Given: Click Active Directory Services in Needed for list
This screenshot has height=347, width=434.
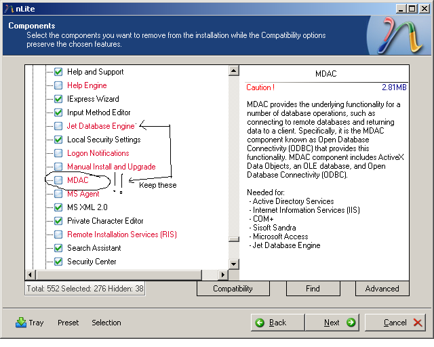Looking at the screenshot, I should point(294,201).
